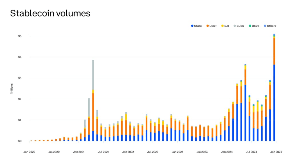Click the tall gray BUSD segment in 2021
This screenshot has height=160, width=294.
[93, 75]
